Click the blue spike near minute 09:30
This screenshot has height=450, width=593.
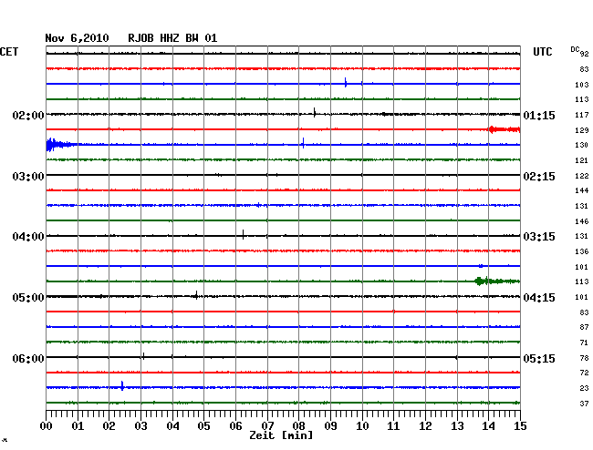(x=345, y=82)
